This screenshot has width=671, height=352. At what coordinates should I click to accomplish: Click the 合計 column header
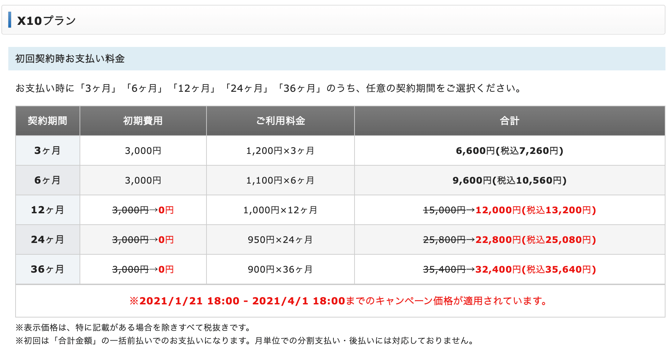[510, 121]
